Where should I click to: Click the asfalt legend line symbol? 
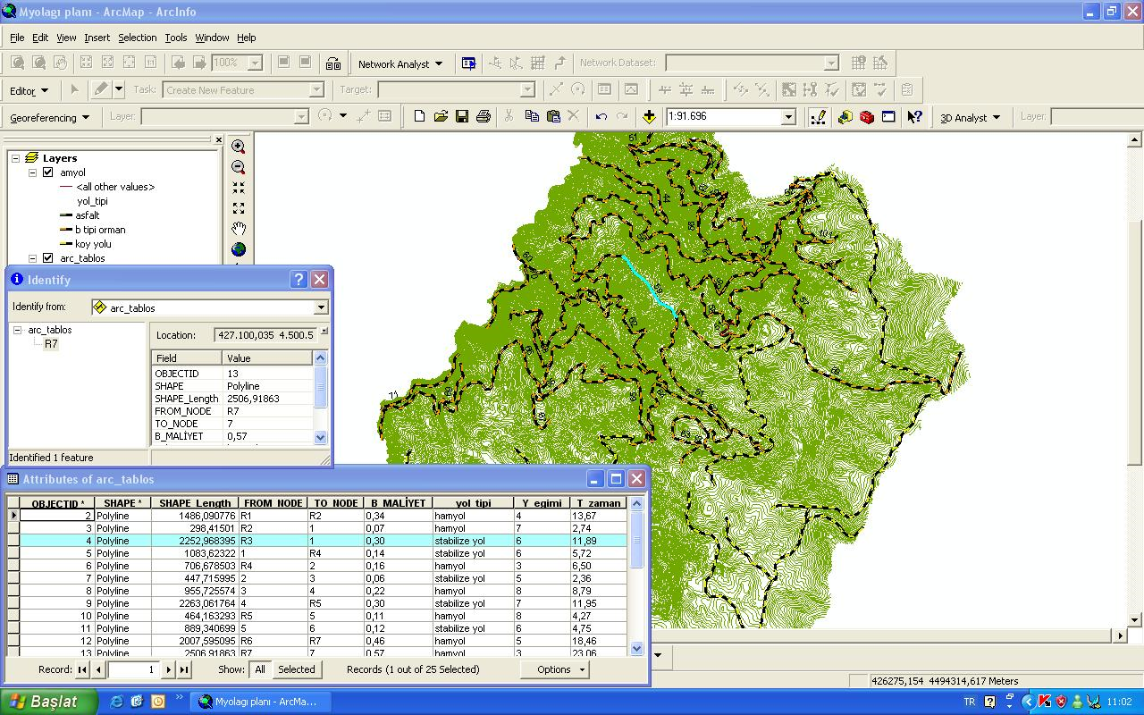[x=65, y=215]
